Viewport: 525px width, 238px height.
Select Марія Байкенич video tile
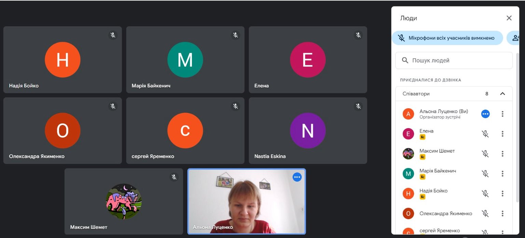(185, 60)
